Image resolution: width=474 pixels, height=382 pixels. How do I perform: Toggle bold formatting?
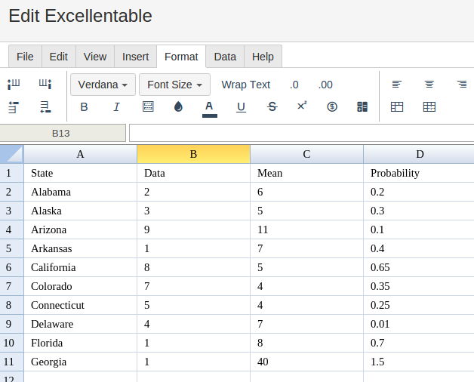(x=84, y=106)
